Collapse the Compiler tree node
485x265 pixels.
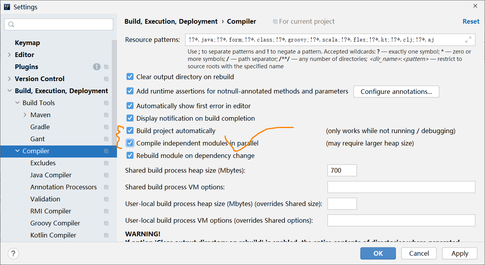[x=17, y=151]
